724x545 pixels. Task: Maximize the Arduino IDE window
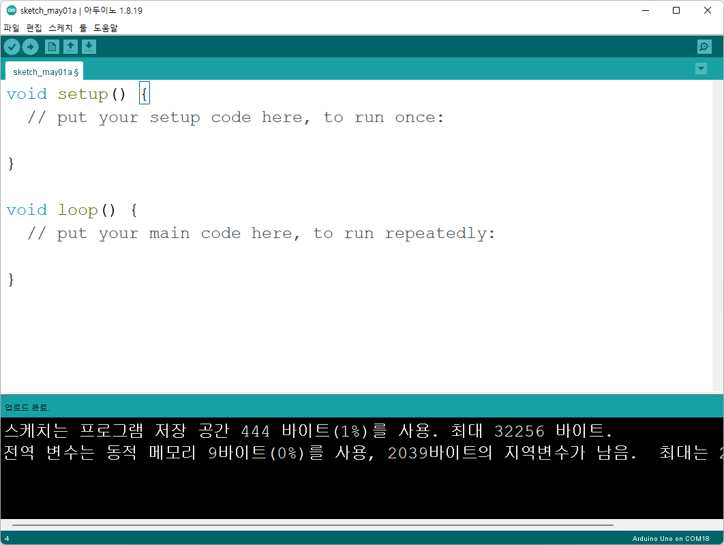[x=676, y=10]
